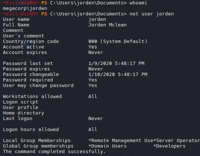Screen dimensions: 200x156
Task: Click the *Developers group entry
Action: point(169,146)
